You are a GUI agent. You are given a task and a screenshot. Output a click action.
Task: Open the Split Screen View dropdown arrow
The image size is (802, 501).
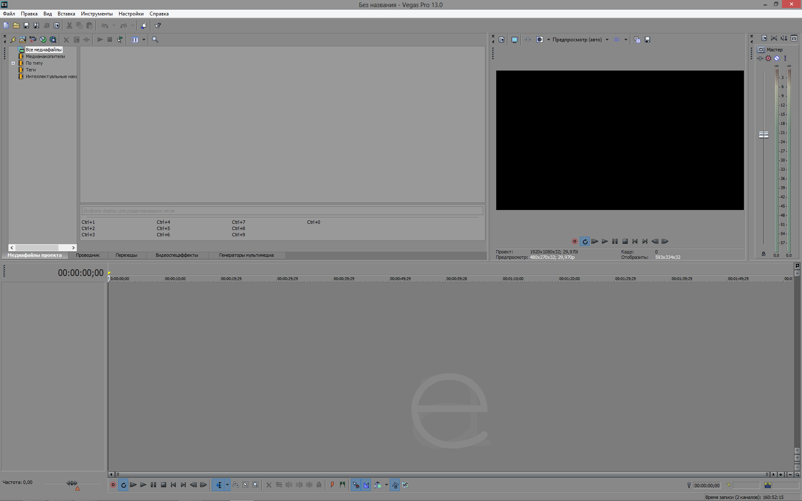548,40
